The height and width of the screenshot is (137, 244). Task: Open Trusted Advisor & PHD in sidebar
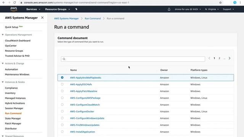[17, 56]
